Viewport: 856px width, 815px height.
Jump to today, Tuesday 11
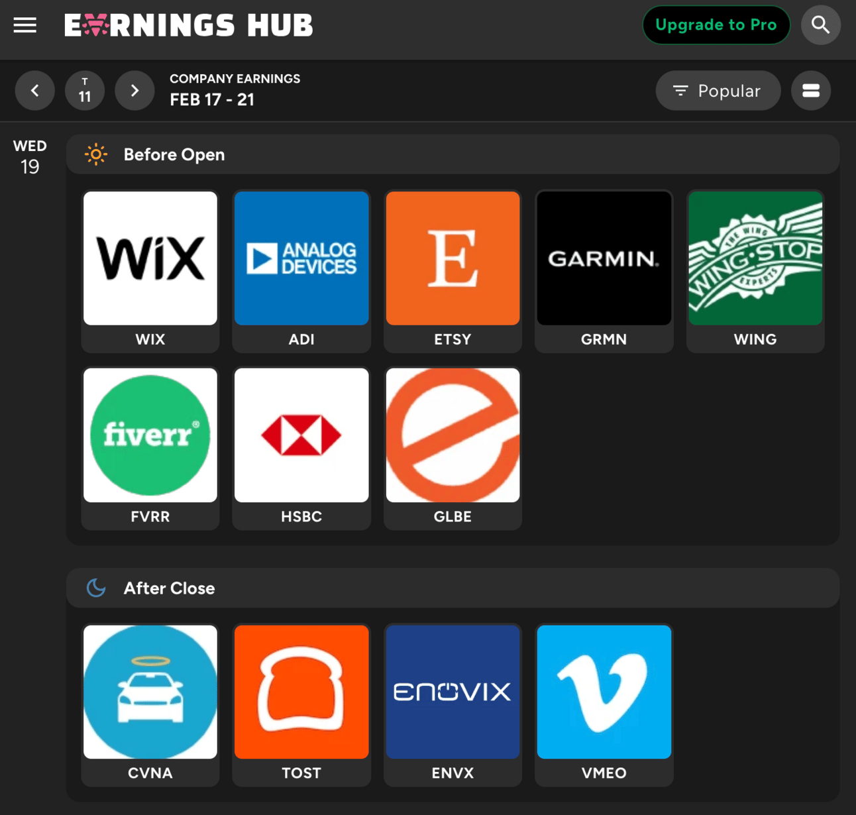pyautogui.click(x=85, y=90)
